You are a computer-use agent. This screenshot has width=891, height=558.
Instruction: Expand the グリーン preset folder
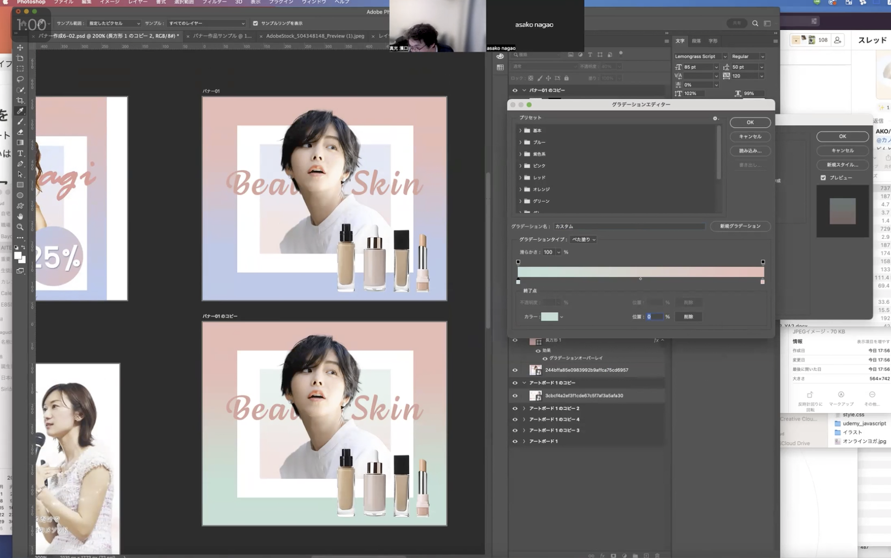[x=520, y=201]
